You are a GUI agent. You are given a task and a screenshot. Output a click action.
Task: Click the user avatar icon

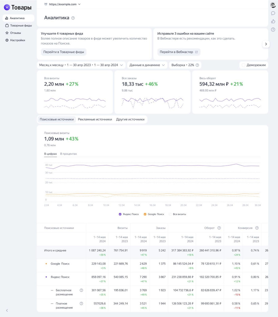(x=273, y=5)
